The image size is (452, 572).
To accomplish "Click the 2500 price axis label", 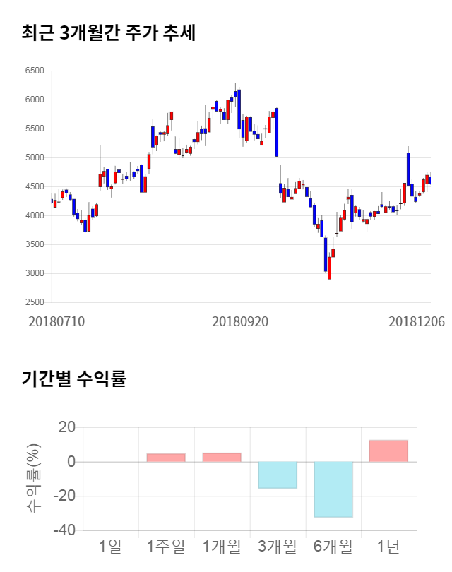I will 34,302.
